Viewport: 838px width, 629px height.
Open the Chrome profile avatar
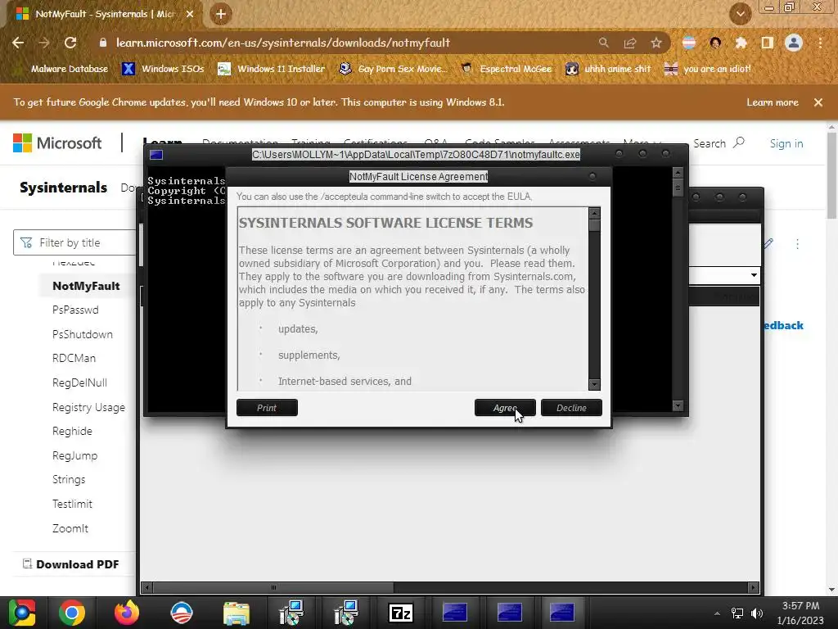[x=794, y=43]
